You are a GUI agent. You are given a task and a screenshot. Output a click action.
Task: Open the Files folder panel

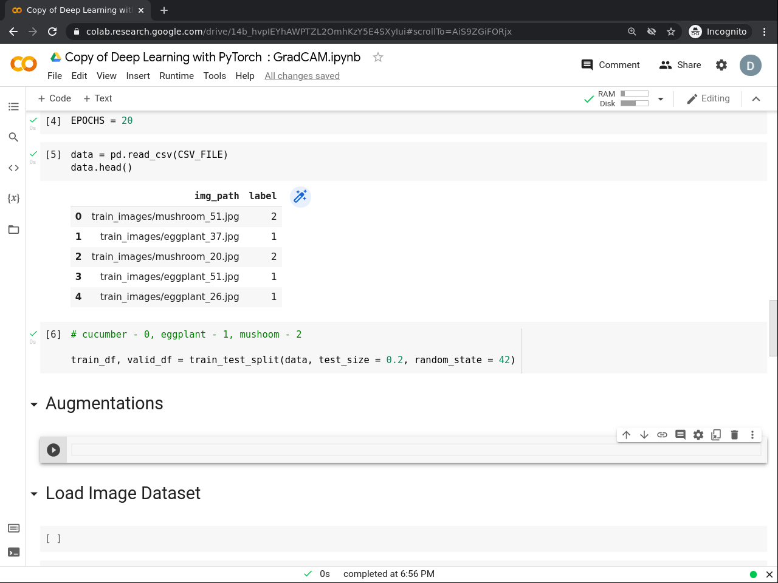[x=13, y=230]
